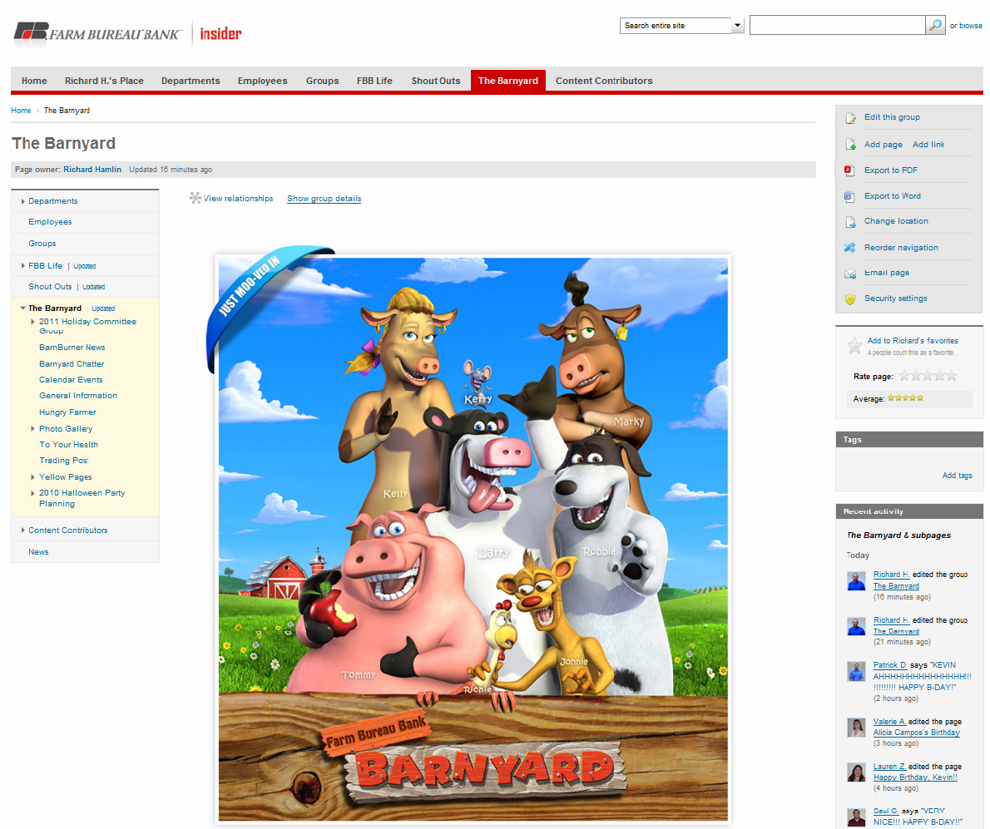Click the Reorder navigation icon
This screenshot has height=829, width=990.
pos(850,248)
